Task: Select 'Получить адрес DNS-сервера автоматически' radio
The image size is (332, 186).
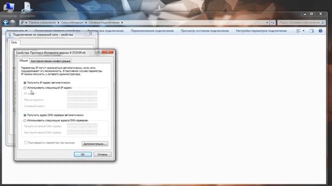Action: [x=25, y=115]
